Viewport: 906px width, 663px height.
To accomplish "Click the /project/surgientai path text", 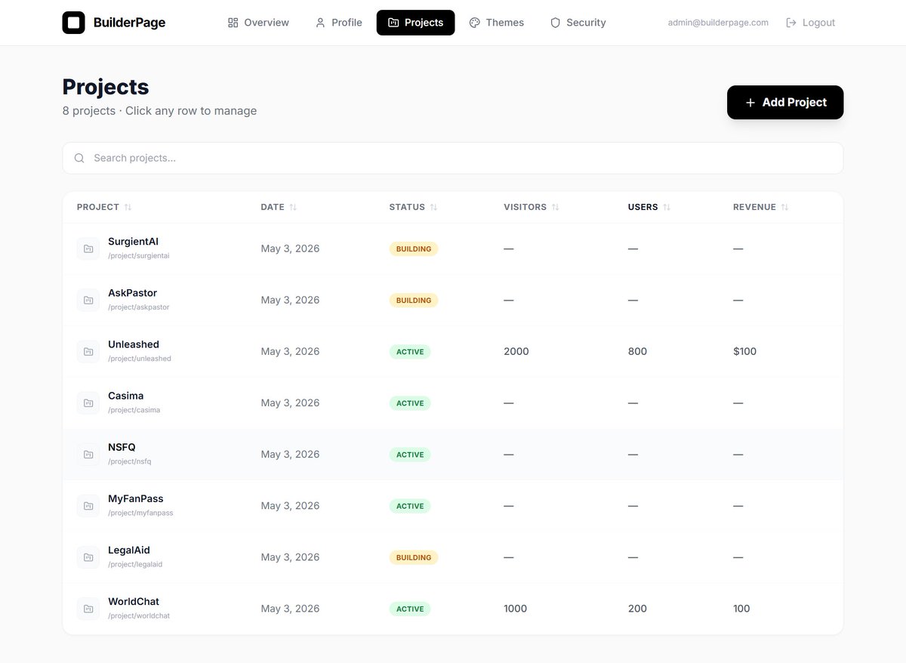I will [139, 256].
